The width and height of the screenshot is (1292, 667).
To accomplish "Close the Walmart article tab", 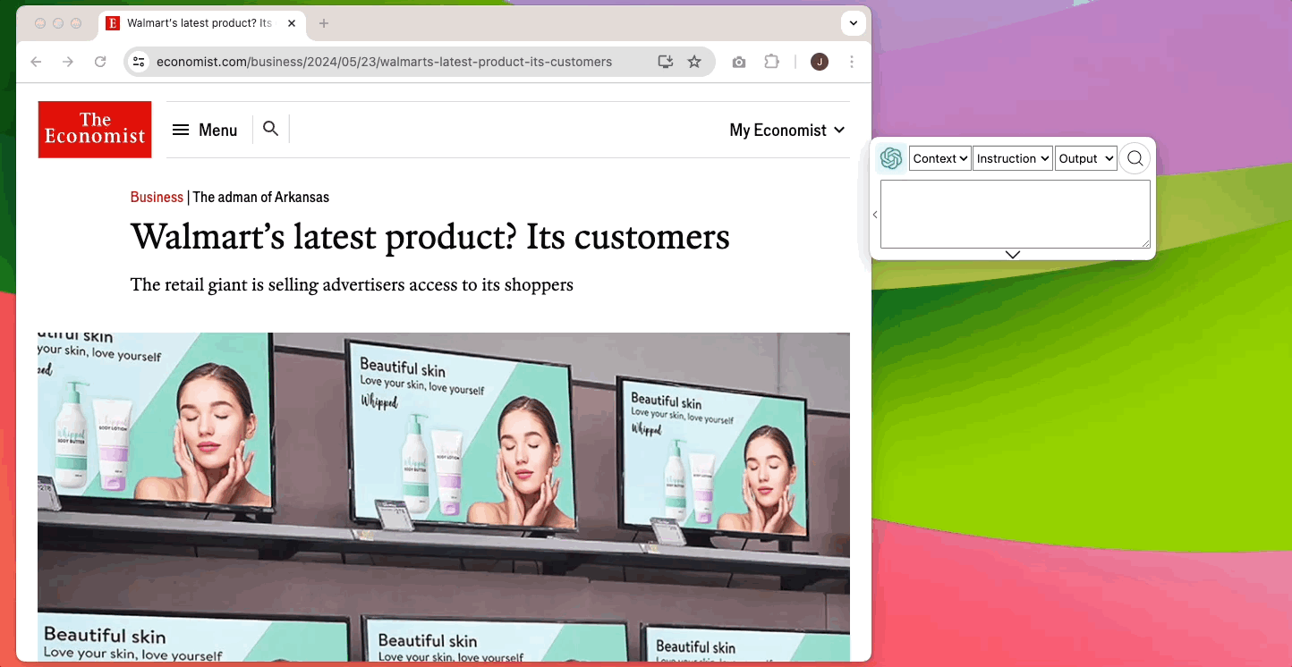I will (290, 23).
